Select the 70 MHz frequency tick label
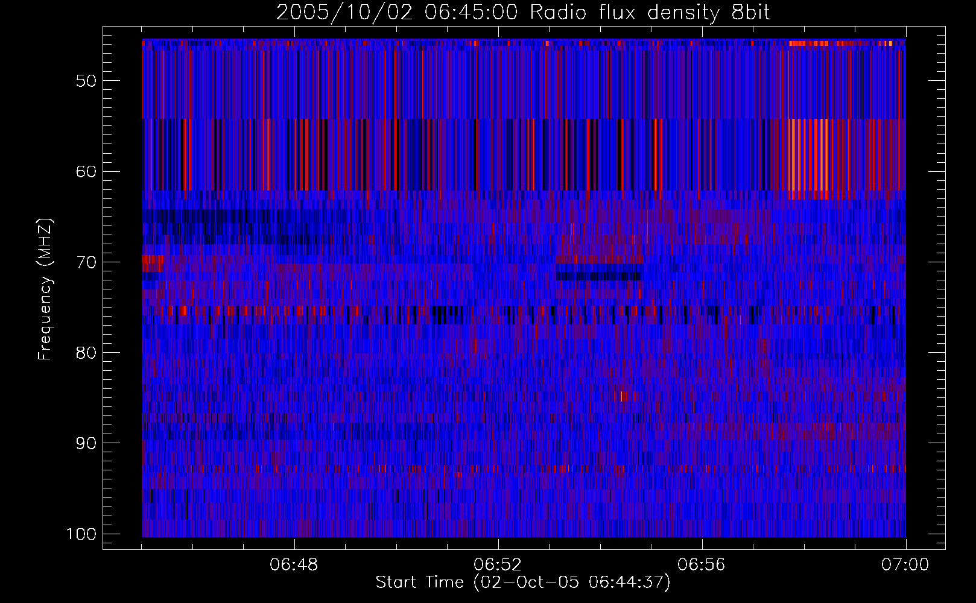The width and height of the screenshot is (976, 603). pyautogui.click(x=86, y=262)
